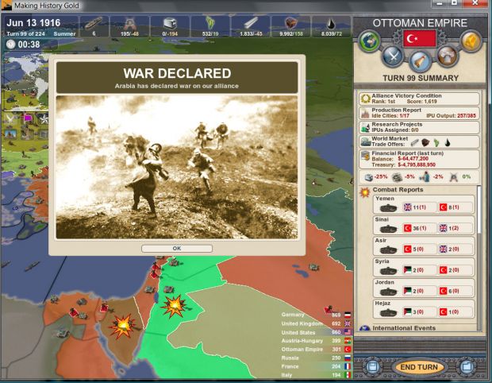Click the crossed rifles icon showing 0%
This screenshot has width=492, height=383.
[x=453, y=177]
